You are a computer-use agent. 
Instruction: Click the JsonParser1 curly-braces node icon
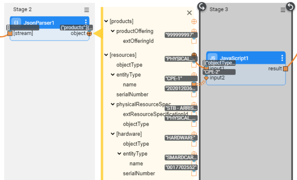coord(16,23)
